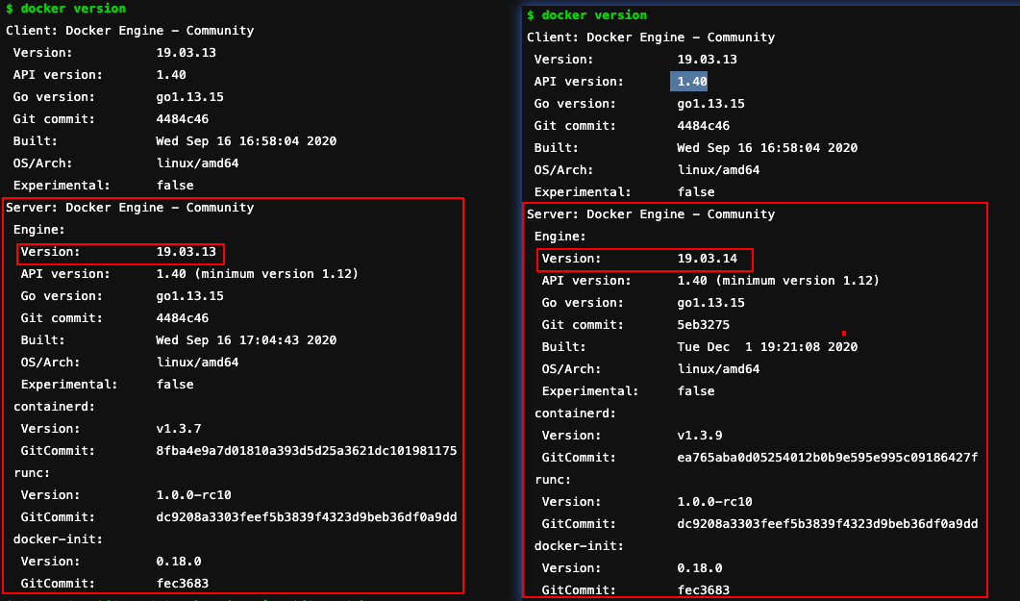Image resolution: width=1020 pixels, height=601 pixels.
Task: Select GitCommit fec3683 in left terminal
Action: [x=182, y=584]
